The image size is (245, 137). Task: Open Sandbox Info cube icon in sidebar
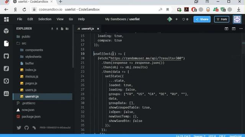(x=6, y=31)
